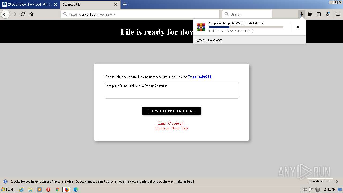The width and height of the screenshot is (343, 193).
Task: Cancel the rar download with X button
Action: (x=298, y=27)
